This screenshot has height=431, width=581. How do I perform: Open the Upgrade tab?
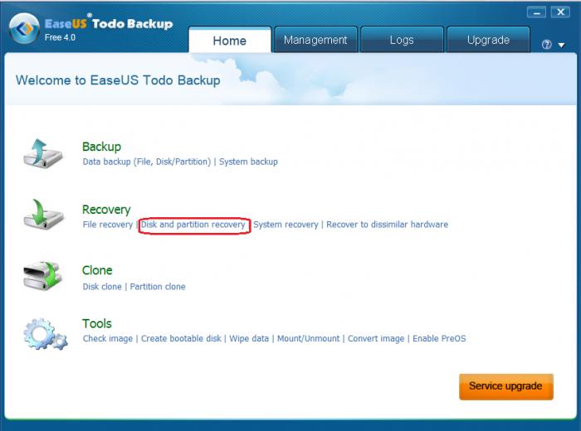click(x=488, y=40)
